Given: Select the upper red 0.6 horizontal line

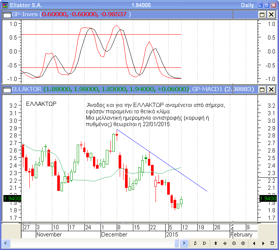Looking at the screenshot, I should pyautogui.click(x=101, y=34).
